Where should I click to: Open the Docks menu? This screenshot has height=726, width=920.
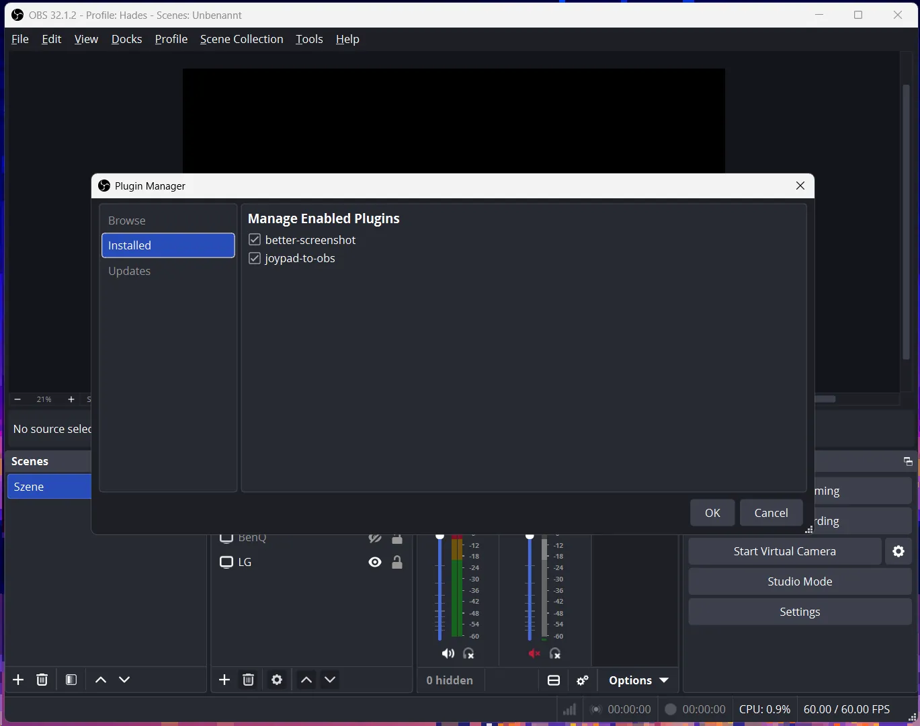coord(126,39)
